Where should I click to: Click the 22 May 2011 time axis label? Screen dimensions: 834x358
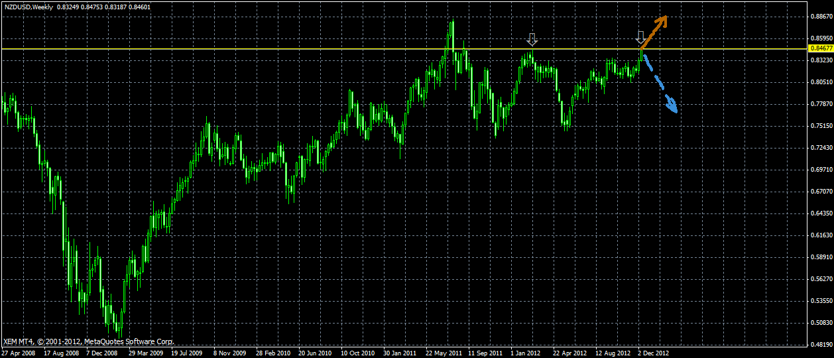443,353
